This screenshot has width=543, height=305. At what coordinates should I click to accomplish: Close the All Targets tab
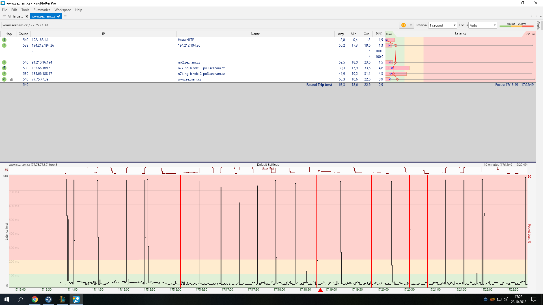coord(27,16)
